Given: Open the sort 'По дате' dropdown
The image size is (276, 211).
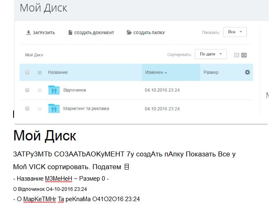Looking at the screenshot, I should pos(210,54).
